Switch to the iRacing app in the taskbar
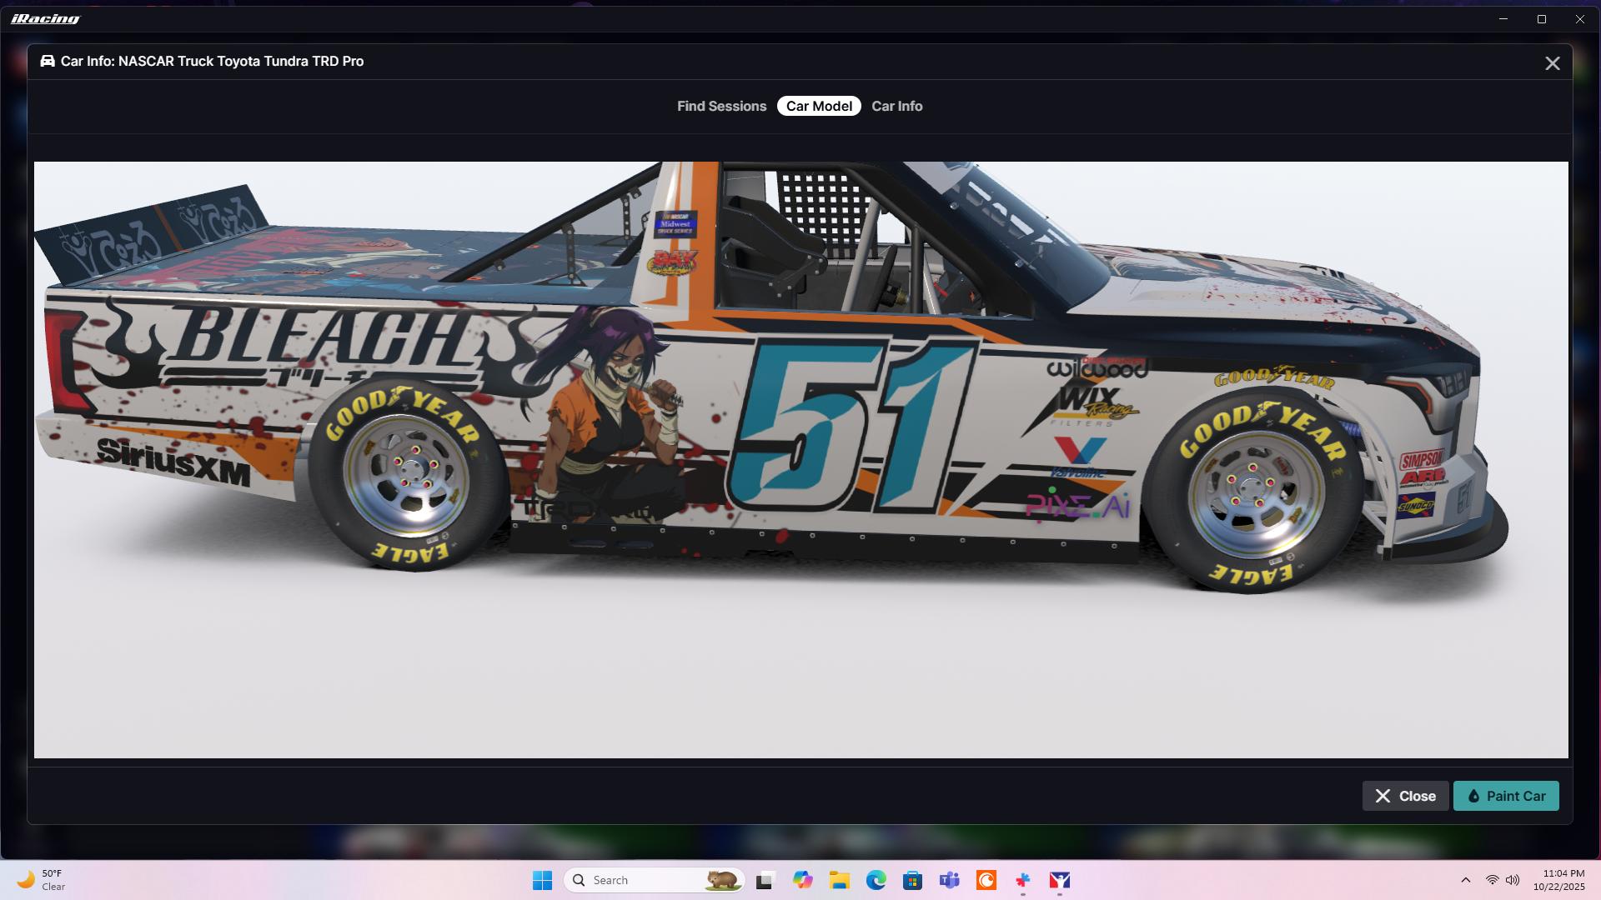 coord(1059,880)
